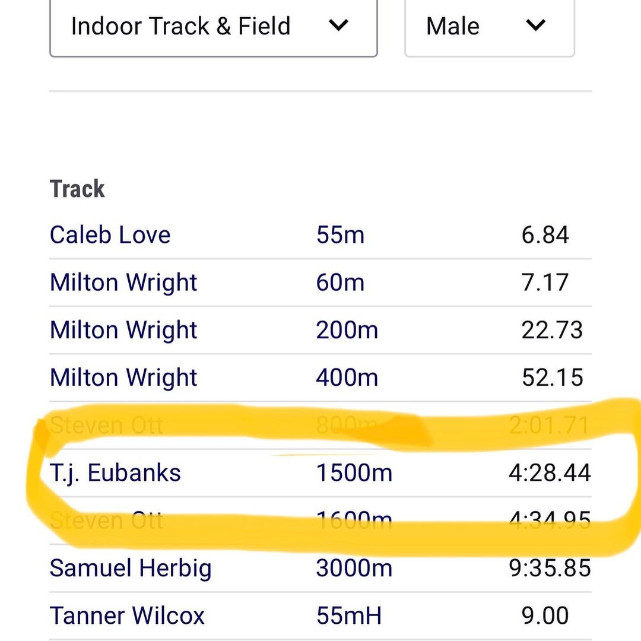This screenshot has width=641, height=641.
Task: Select Milton Wright in the 200m row
Action: click(123, 330)
